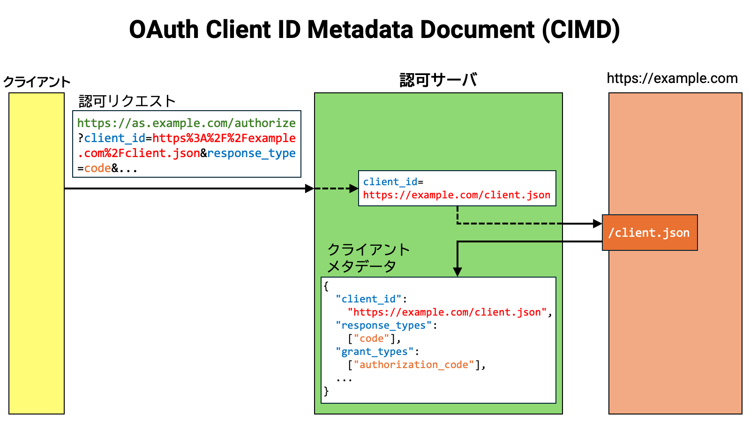750x422 pixels.
Task: Select the yellow client rectangle
Action: coord(37,253)
